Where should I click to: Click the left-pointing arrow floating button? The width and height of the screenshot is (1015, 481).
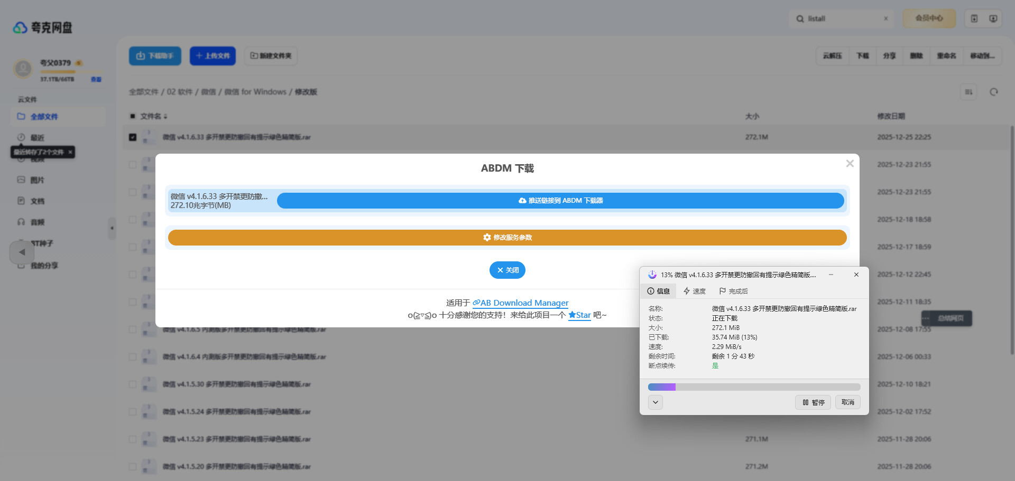tap(22, 252)
